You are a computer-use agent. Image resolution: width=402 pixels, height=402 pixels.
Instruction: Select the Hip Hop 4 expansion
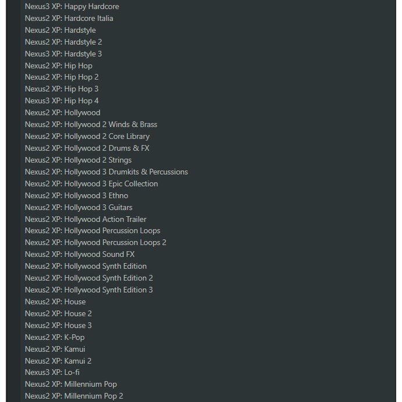click(62, 100)
